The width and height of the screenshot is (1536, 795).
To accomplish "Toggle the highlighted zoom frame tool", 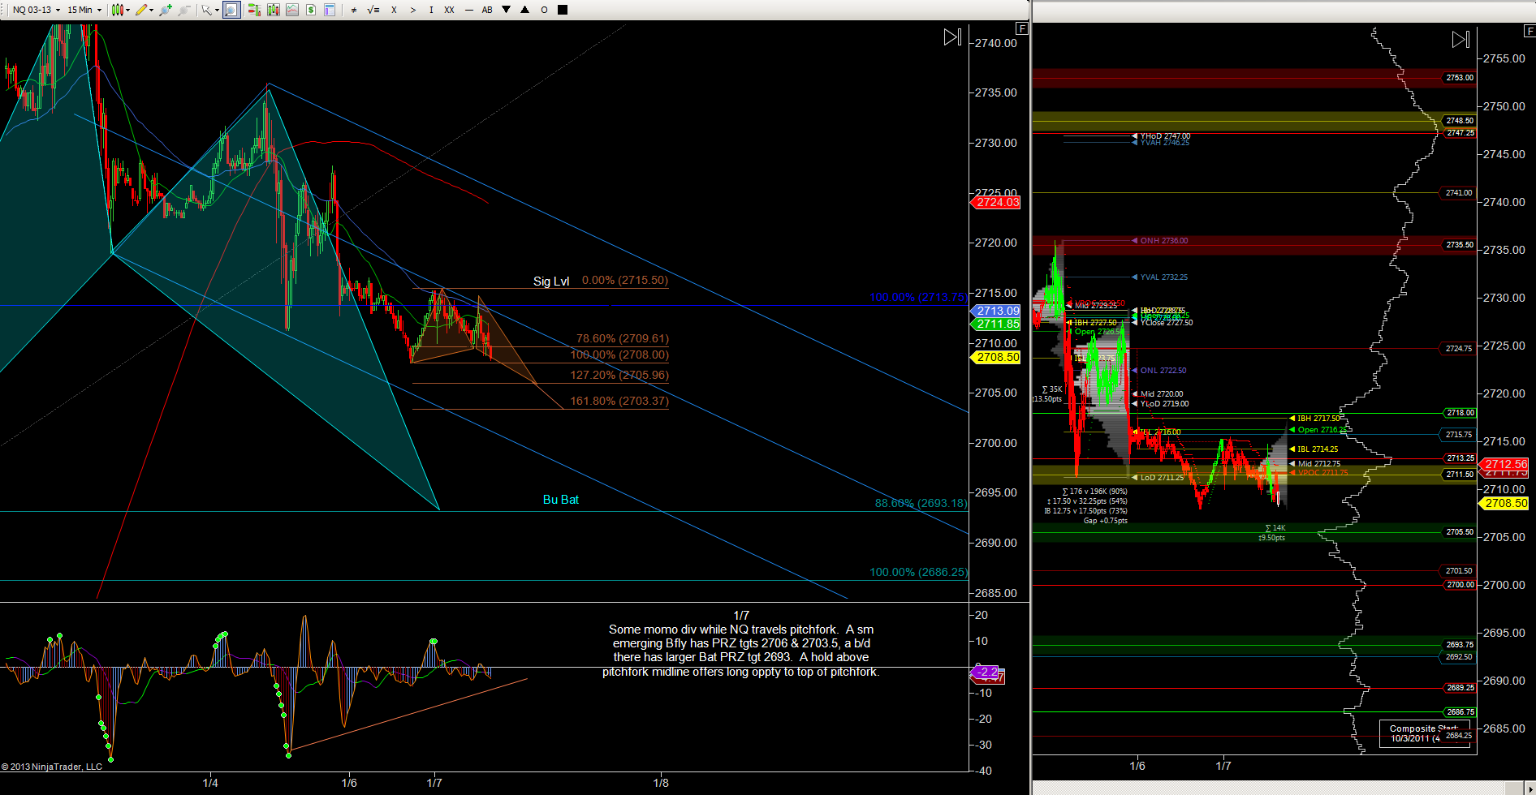I will [231, 10].
